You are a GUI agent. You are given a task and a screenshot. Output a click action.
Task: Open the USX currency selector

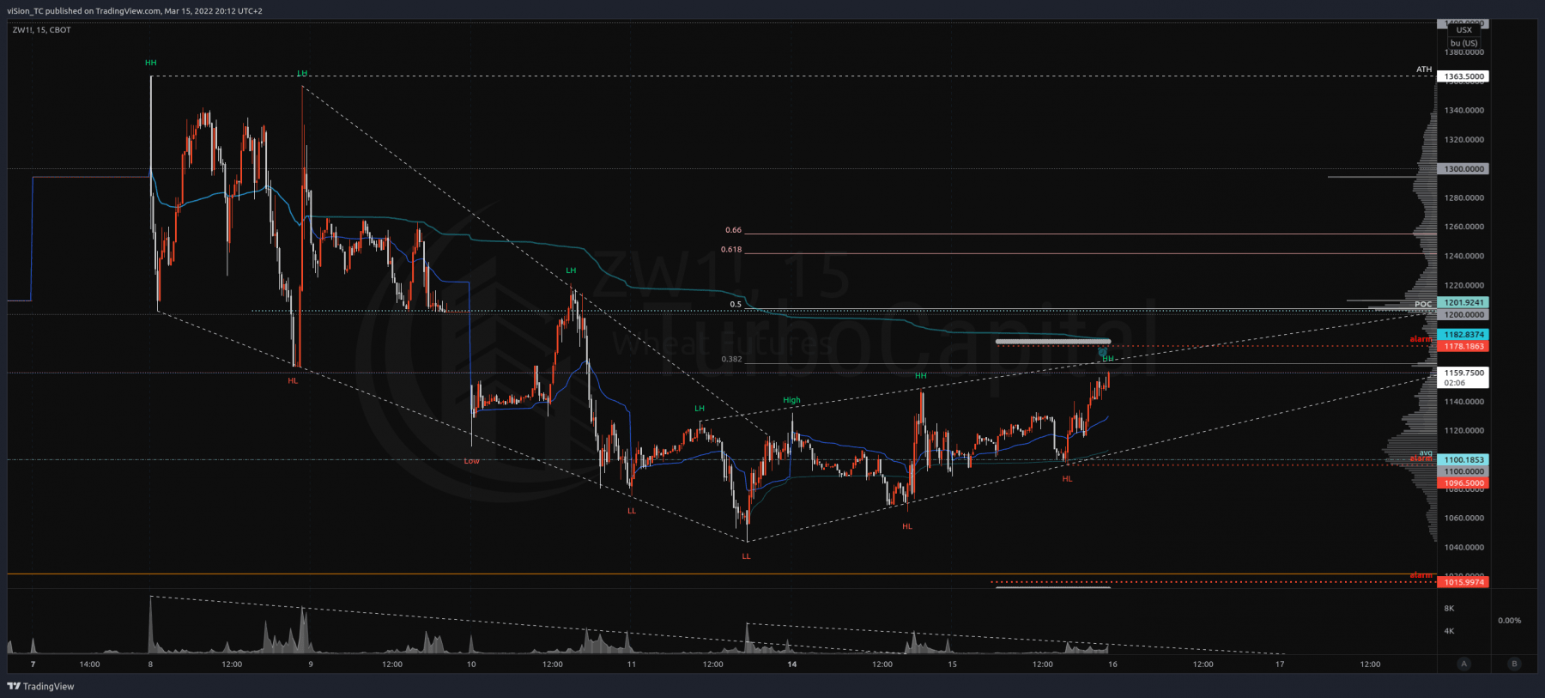coord(1464,30)
